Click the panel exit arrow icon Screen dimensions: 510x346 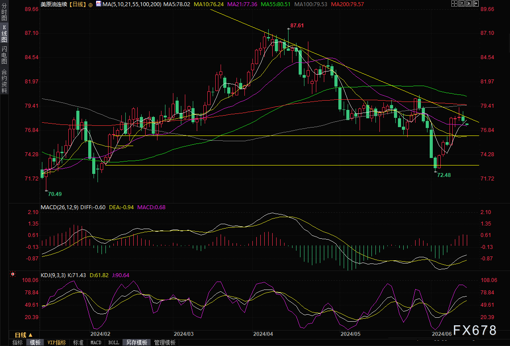(476, 4)
